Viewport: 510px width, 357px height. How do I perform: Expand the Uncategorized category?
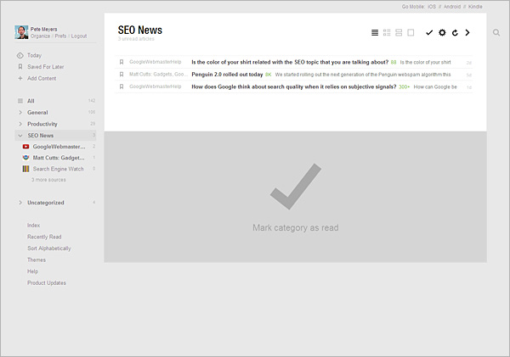(20, 203)
